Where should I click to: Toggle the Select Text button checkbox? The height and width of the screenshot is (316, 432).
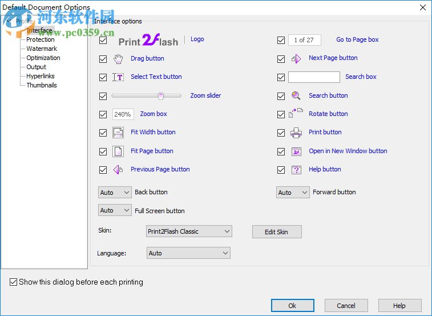click(x=103, y=77)
